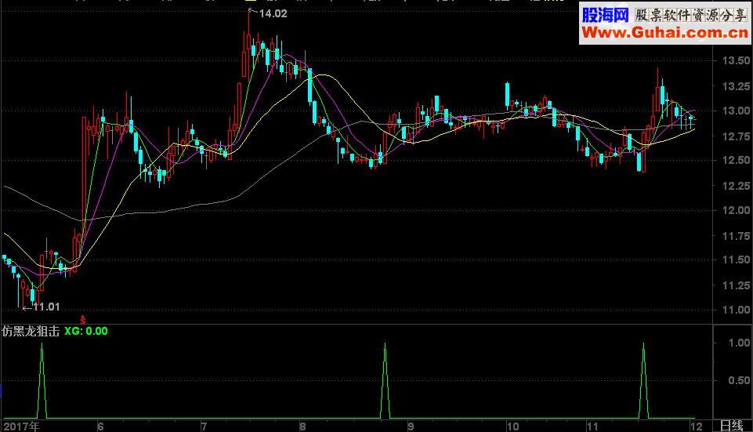Click the 12.25 price axis value
The image size is (753, 432).
pos(736,186)
